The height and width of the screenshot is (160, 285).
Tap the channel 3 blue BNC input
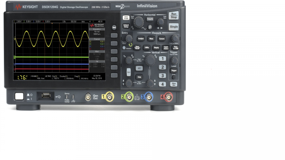tap(149, 97)
